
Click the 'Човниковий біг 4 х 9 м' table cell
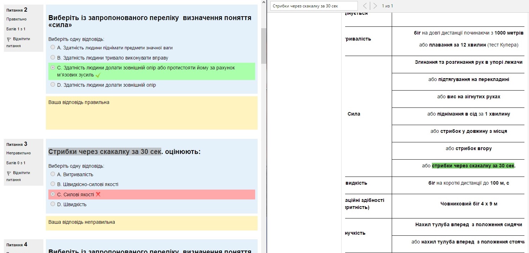point(469,204)
